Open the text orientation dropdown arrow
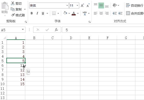The width and height of the screenshot is (144, 100). click(118, 6)
